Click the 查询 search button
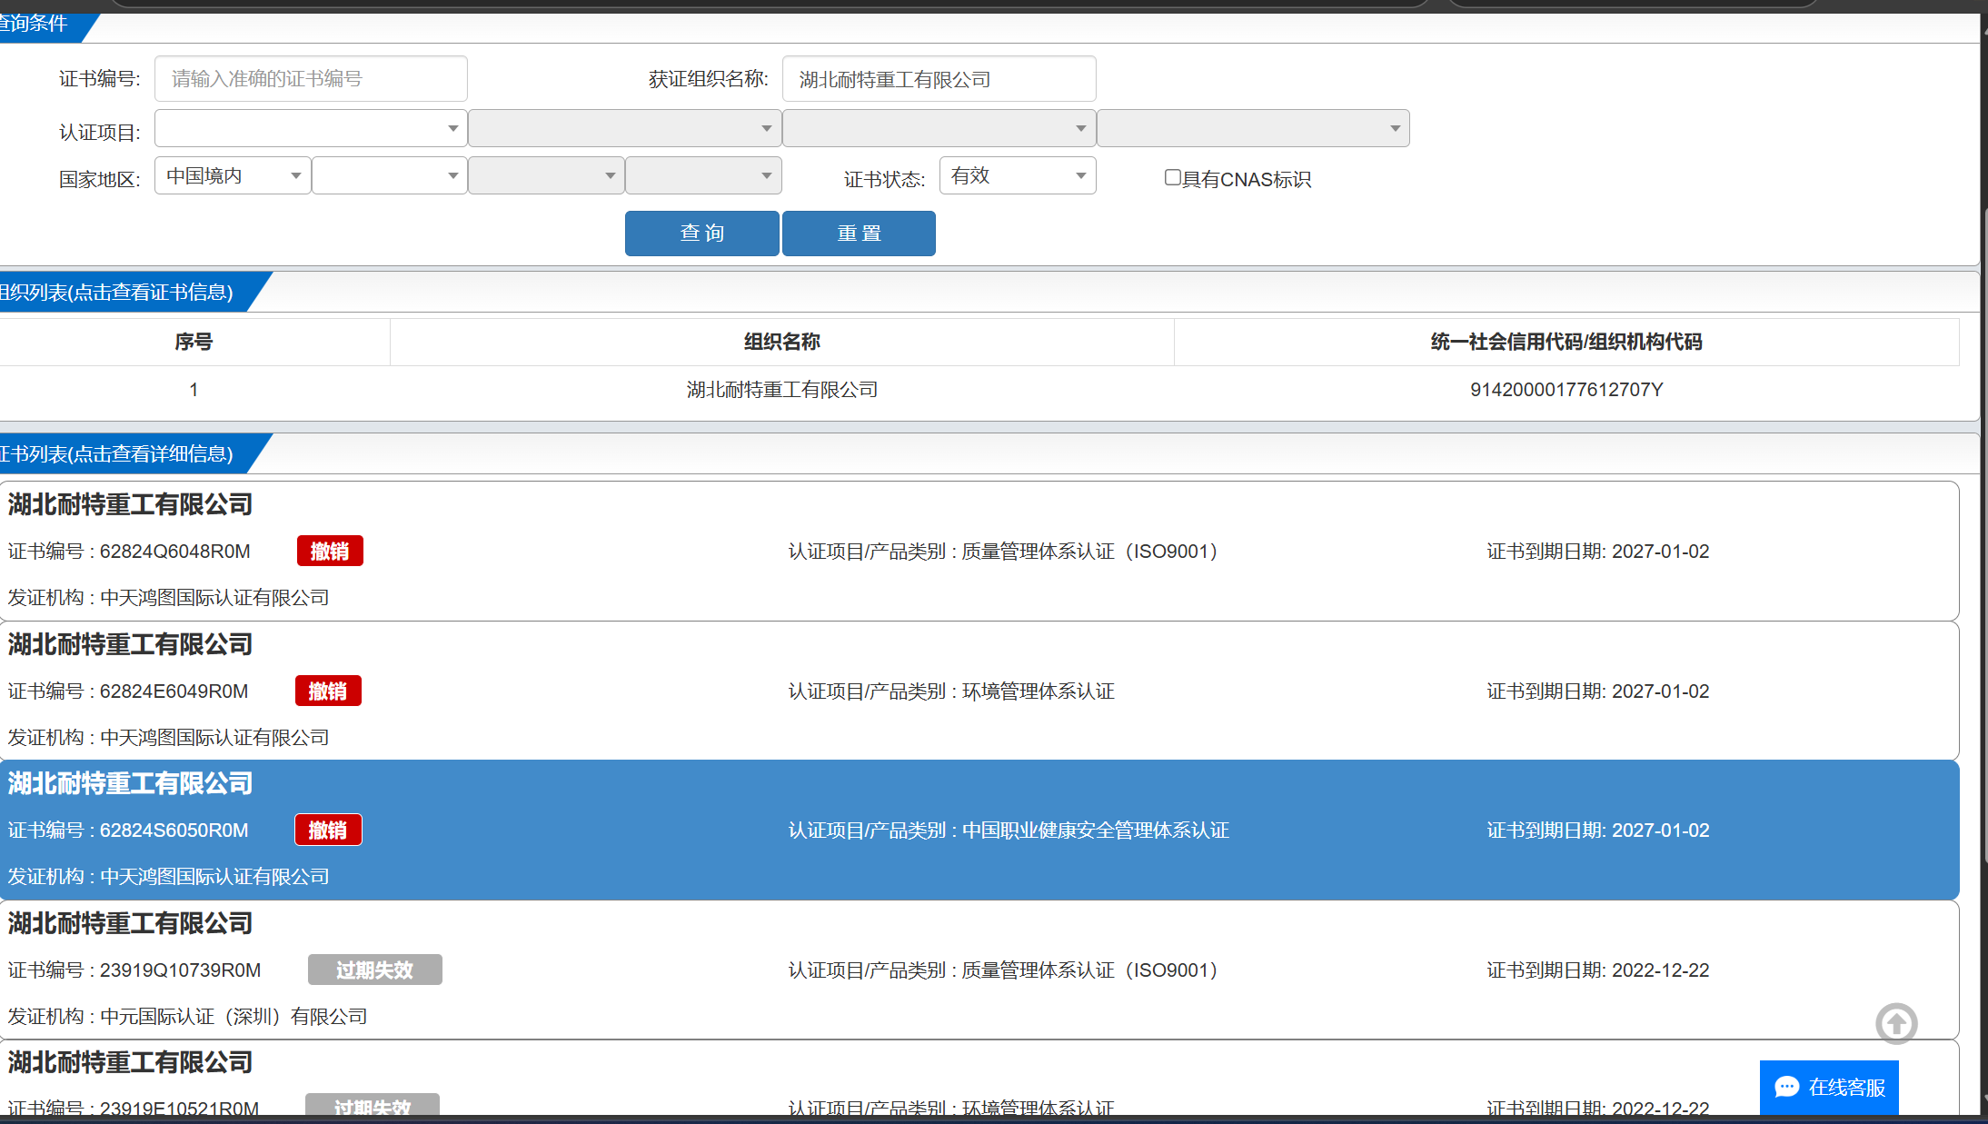This screenshot has height=1124, width=1988. 702,234
